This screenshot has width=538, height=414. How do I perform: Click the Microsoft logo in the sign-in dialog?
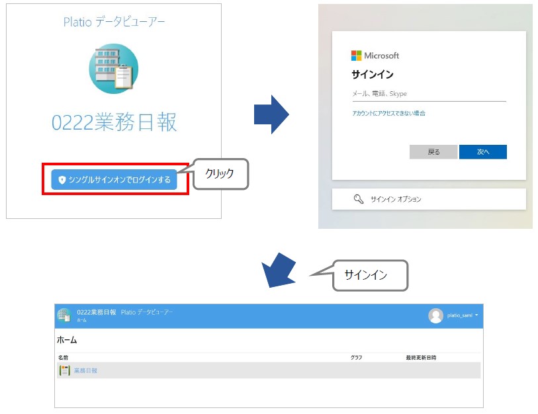tap(375, 56)
